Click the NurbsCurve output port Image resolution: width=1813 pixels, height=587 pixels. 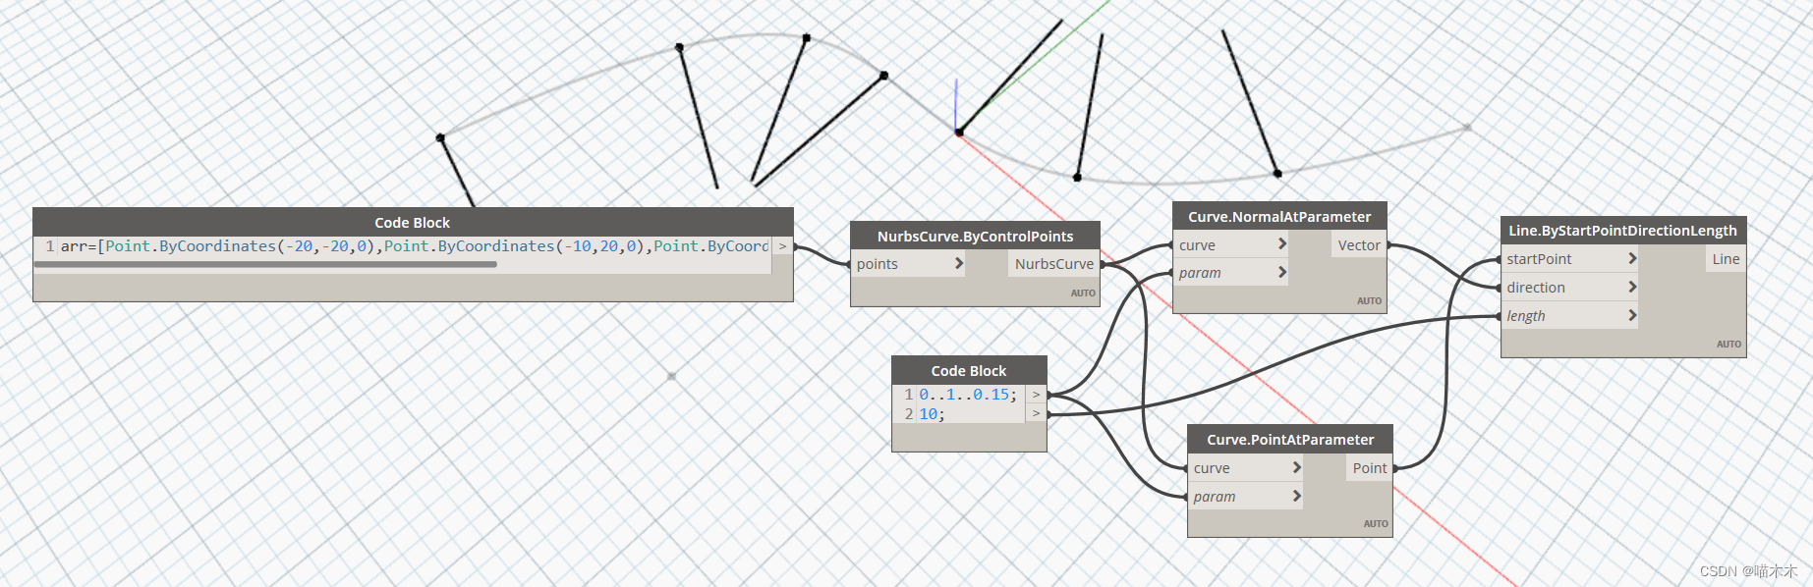point(1053,263)
